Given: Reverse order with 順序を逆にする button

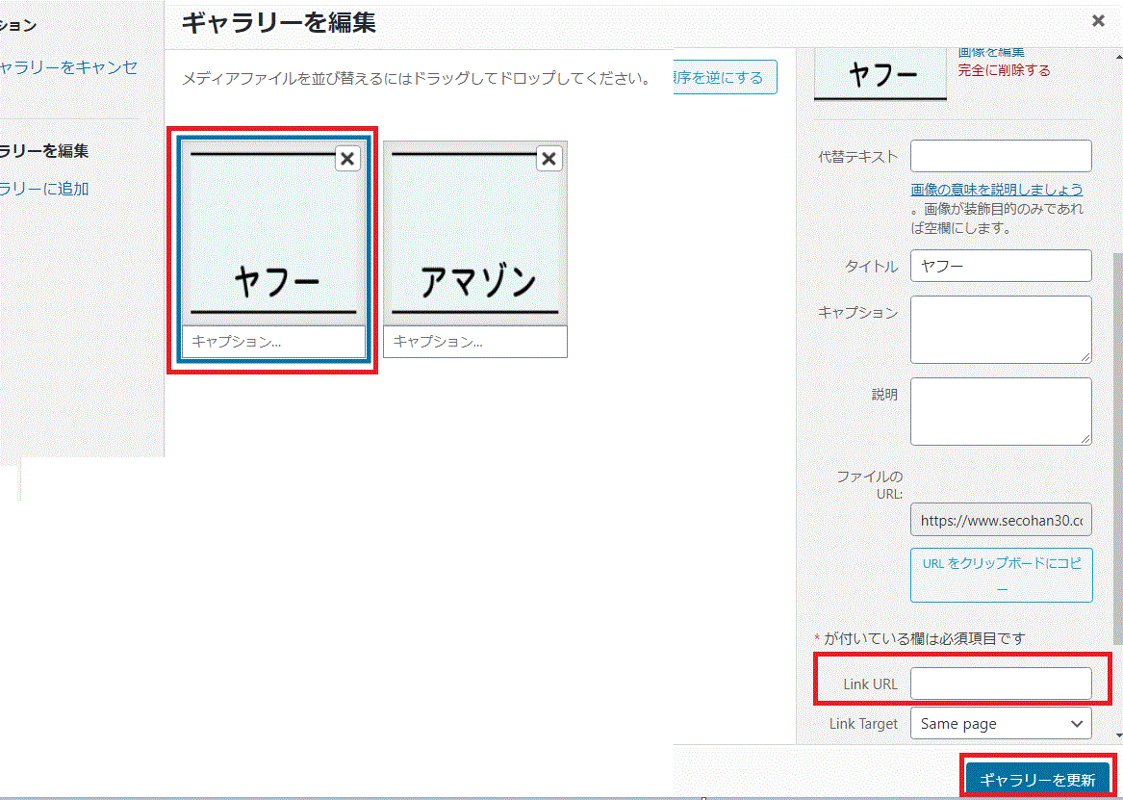Looking at the screenshot, I should tap(724, 77).
